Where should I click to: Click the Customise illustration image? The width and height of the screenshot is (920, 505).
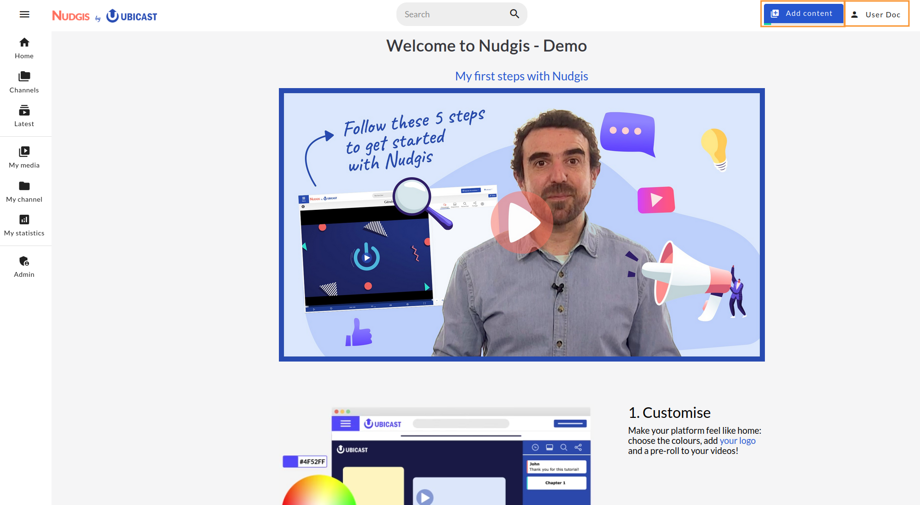pyautogui.click(x=437, y=456)
